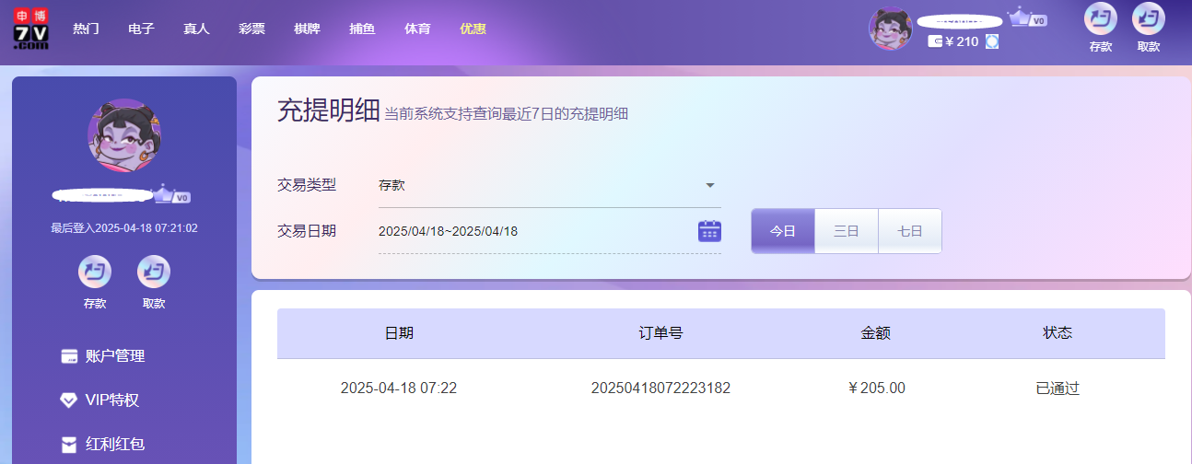Open the 优惠 promotions menu
This screenshot has width=1192, height=464.
click(473, 29)
